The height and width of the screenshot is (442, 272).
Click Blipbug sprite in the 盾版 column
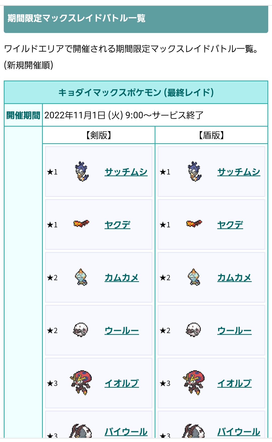(x=194, y=172)
